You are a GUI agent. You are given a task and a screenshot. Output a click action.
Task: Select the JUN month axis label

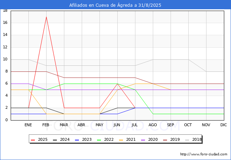(x=117, y=125)
